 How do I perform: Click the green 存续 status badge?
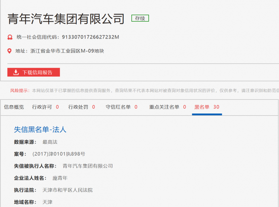click(140, 18)
